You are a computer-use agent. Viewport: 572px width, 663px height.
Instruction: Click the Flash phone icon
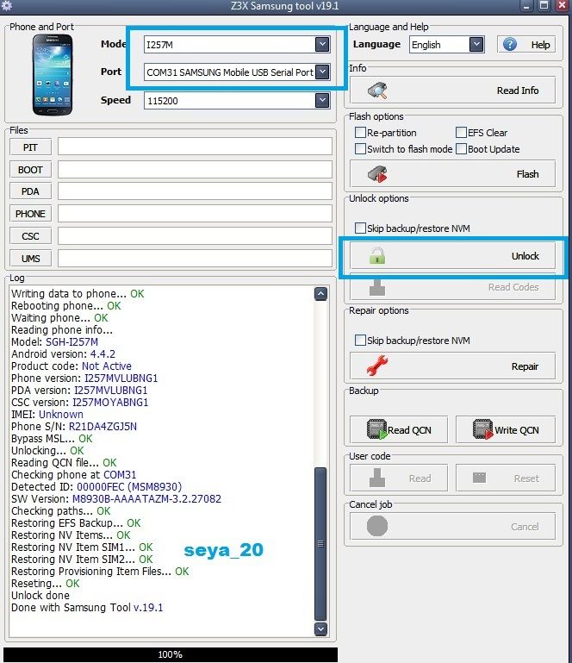377,174
